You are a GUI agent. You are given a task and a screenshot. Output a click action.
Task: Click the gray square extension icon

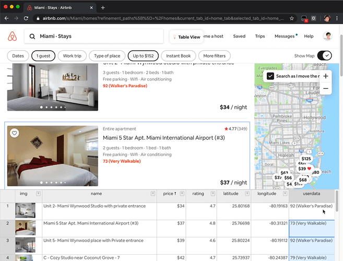(314, 18)
